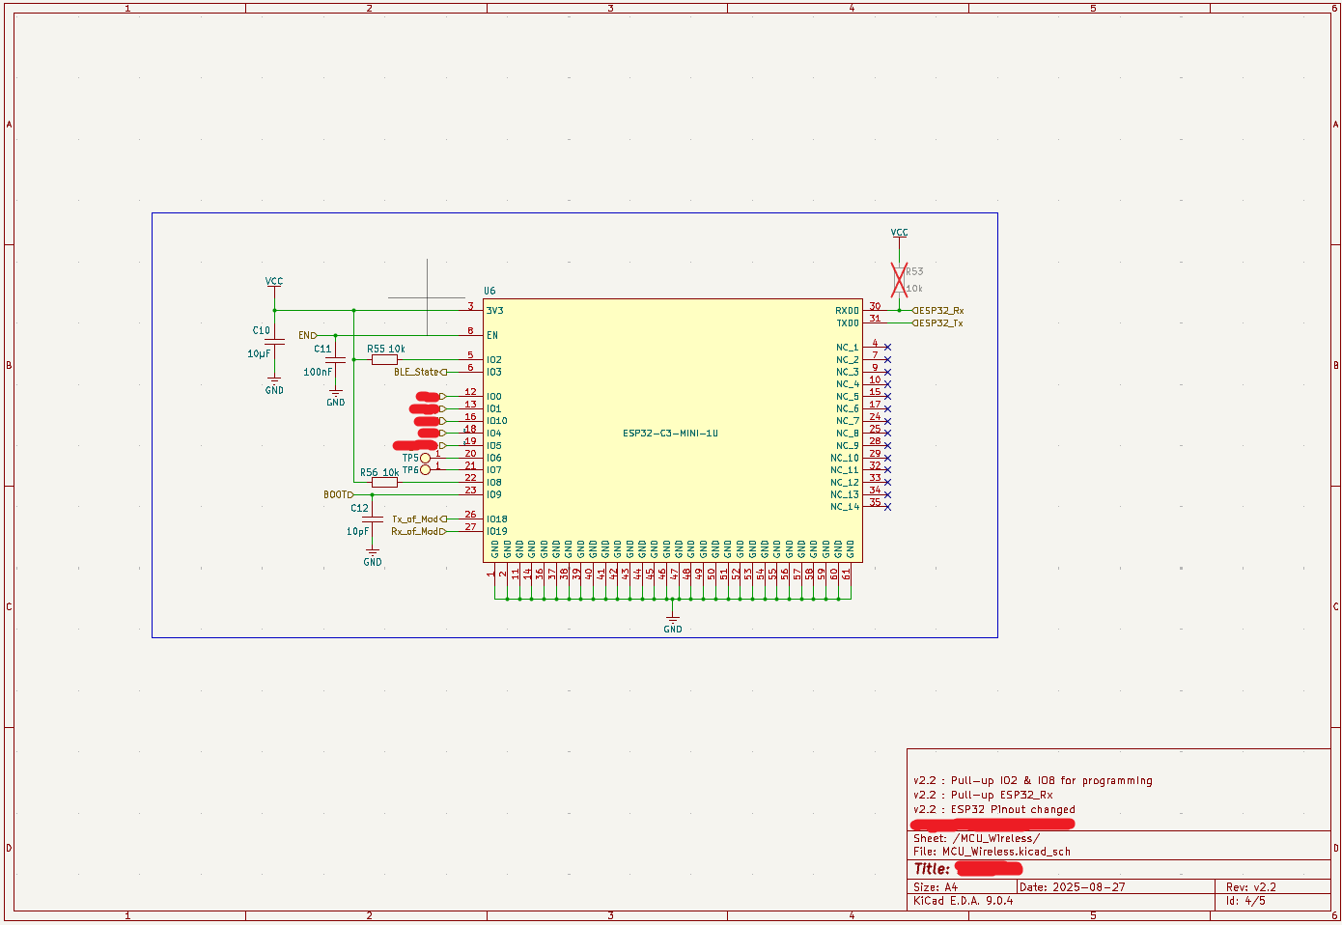Click the Rev: v2.2 title block field
Screen dimensions: 1342x925
point(1251,886)
